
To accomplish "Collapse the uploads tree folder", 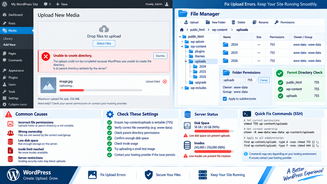I will tap(186, 61).
